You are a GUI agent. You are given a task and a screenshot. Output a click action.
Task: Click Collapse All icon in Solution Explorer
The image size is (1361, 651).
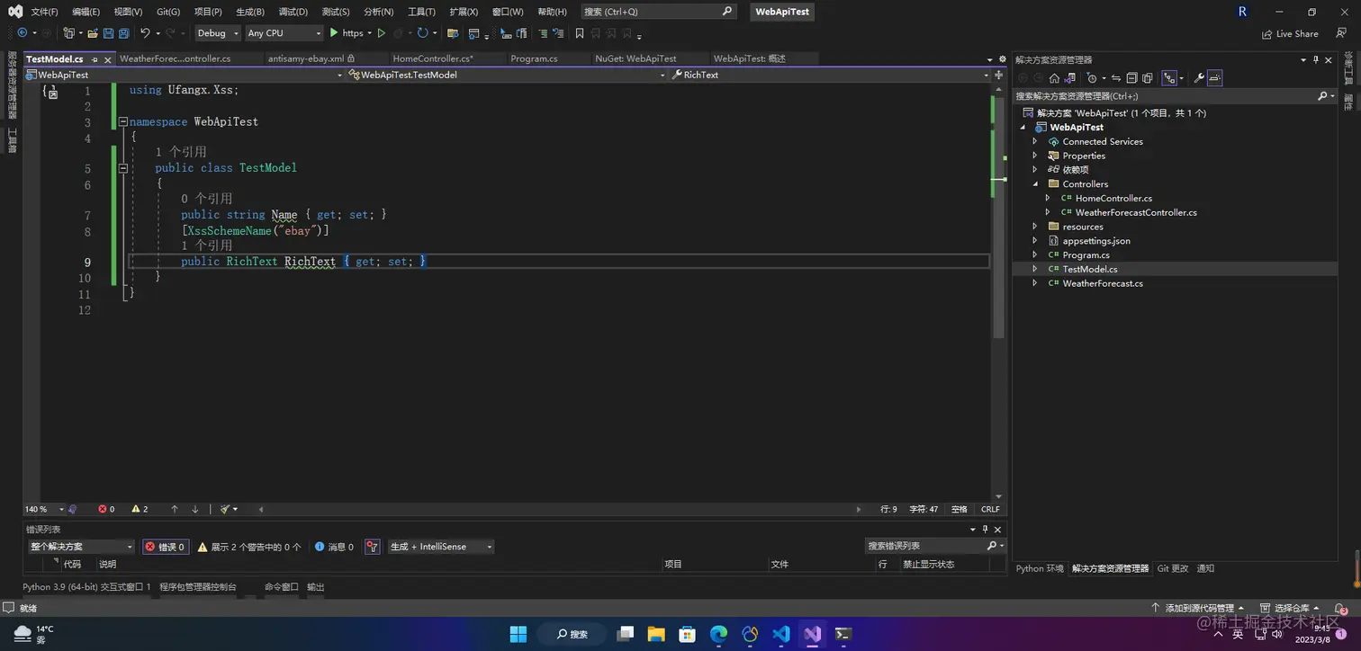coord(1131,78)
